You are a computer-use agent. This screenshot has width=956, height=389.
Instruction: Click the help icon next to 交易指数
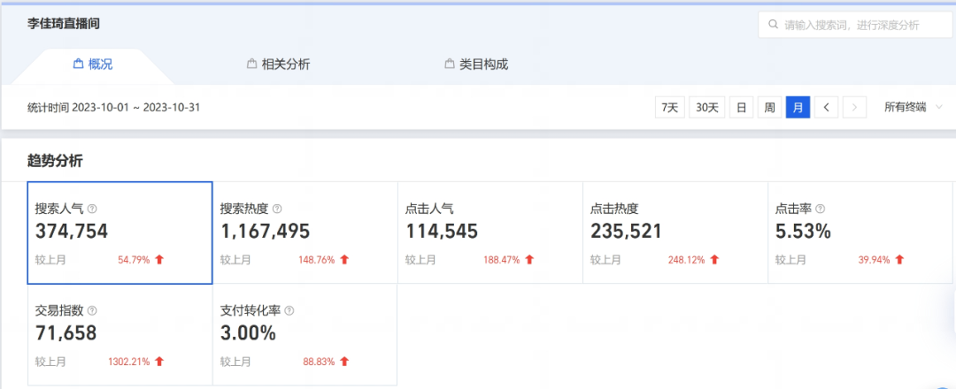tap(92, 310)
